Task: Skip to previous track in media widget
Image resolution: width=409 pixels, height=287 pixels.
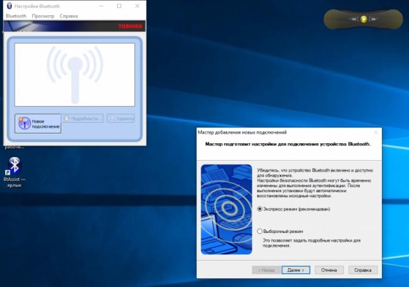Action: (355, 19)
